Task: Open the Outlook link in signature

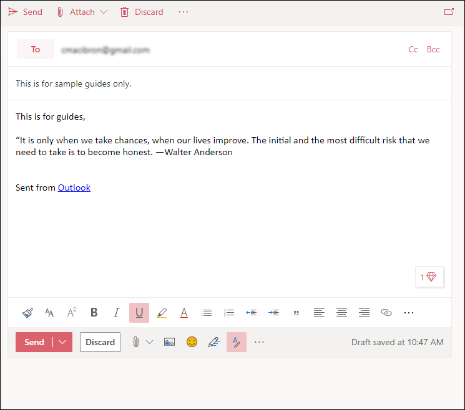Action: tap(74, 188)
